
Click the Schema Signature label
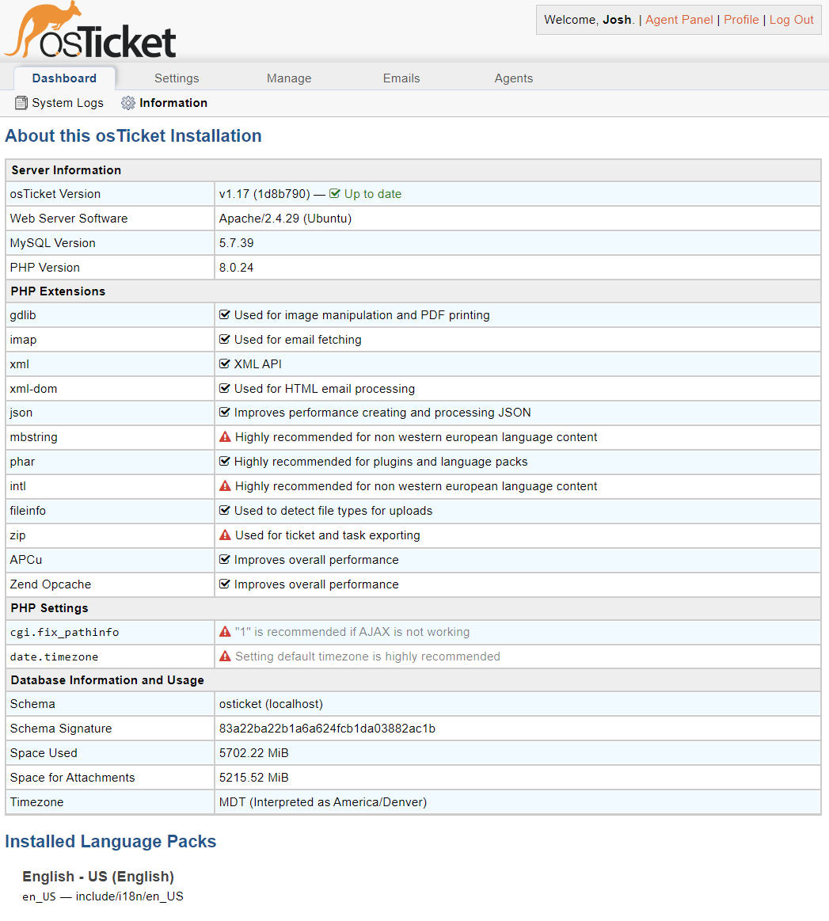(61, 729)
